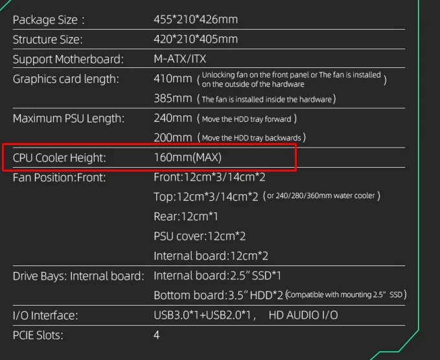Click the Graphics card length label
440x360 pixels.
click(66, 80)
